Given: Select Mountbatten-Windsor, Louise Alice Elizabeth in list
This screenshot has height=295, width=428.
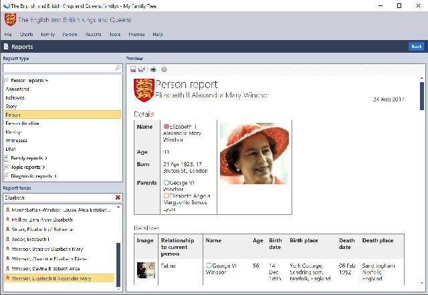Looking at the screenshot, I should click(60, 210).
